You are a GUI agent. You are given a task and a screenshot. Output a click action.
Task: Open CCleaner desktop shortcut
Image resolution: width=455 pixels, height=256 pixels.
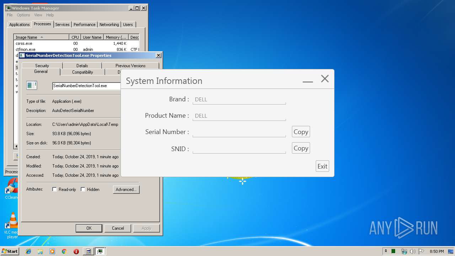pos(12,189)
